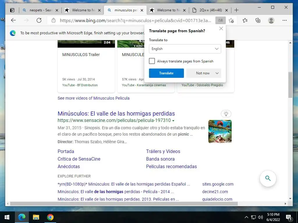Viewport: 298px width, 223px height.
Task: Open the Tráilers y Vídeos link
Action: coord(163,151)
